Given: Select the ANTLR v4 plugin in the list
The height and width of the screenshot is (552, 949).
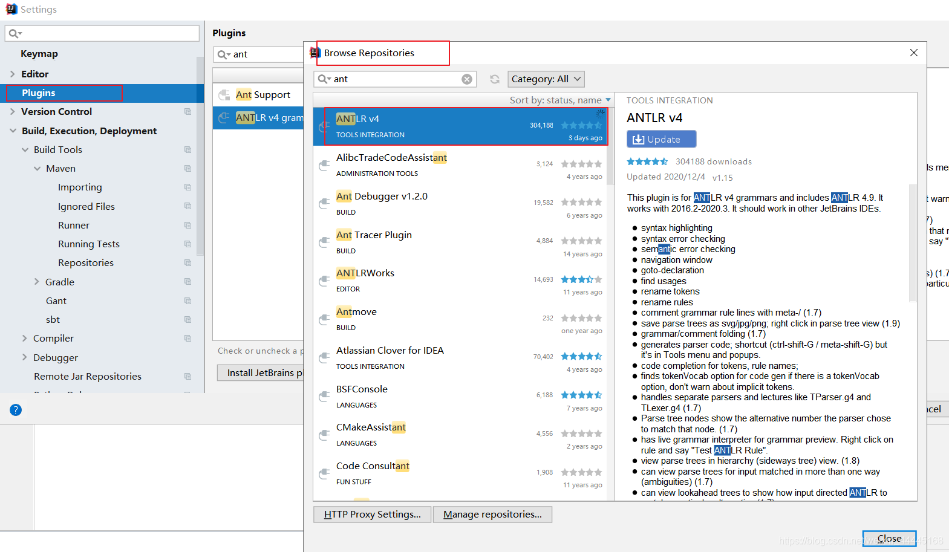Looking at the screenshot, I should pos(461,126).
